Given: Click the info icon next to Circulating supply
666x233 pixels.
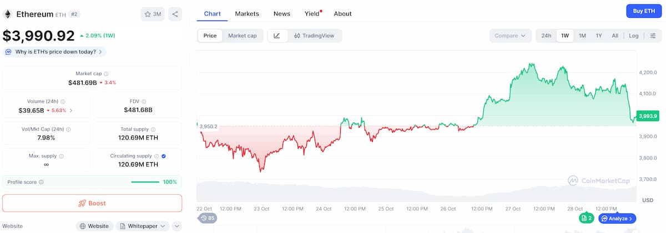Looking at the screenshot, I should (x=157, y=157).
